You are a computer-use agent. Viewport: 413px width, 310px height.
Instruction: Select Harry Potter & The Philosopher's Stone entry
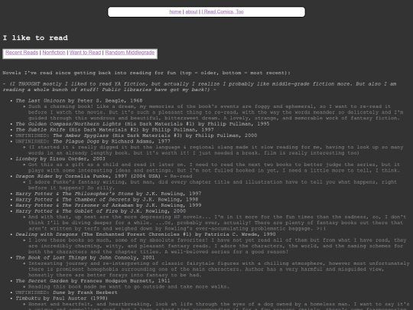pyautogui.click(x=109, y=194)
